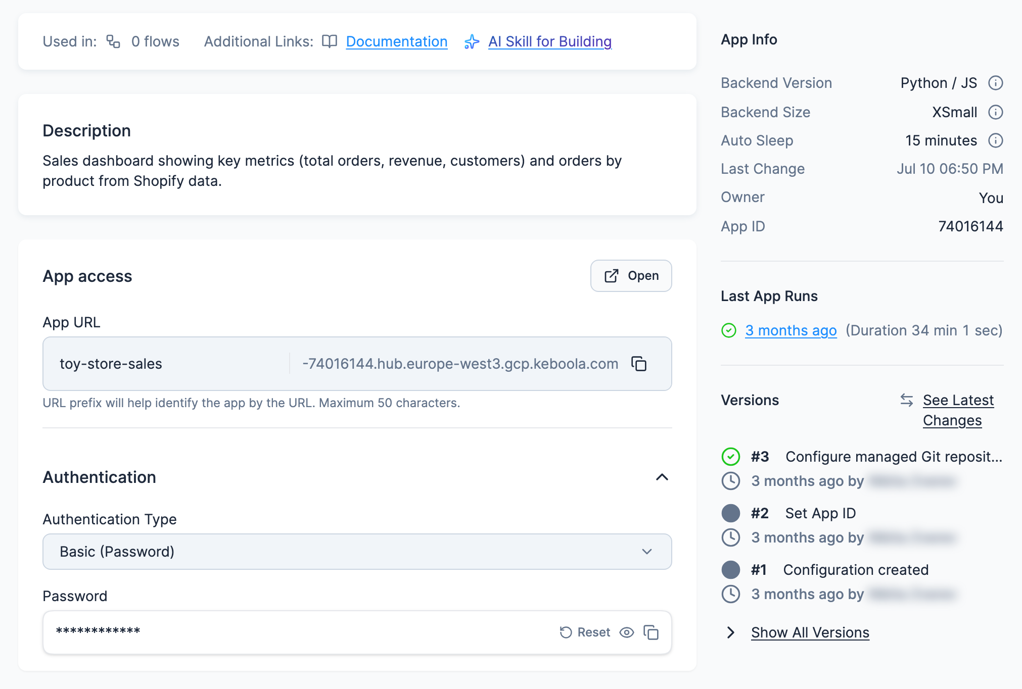Image resolution: width=1022 pixels, height=689 pixels.
Task: Click the AI sparkle icon near AI Skill
Action: coord(472,41)
